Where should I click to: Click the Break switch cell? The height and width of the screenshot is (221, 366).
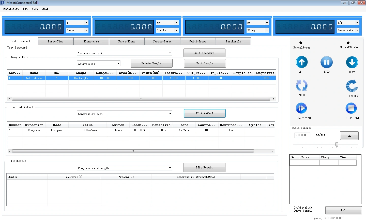click(118, 130)
